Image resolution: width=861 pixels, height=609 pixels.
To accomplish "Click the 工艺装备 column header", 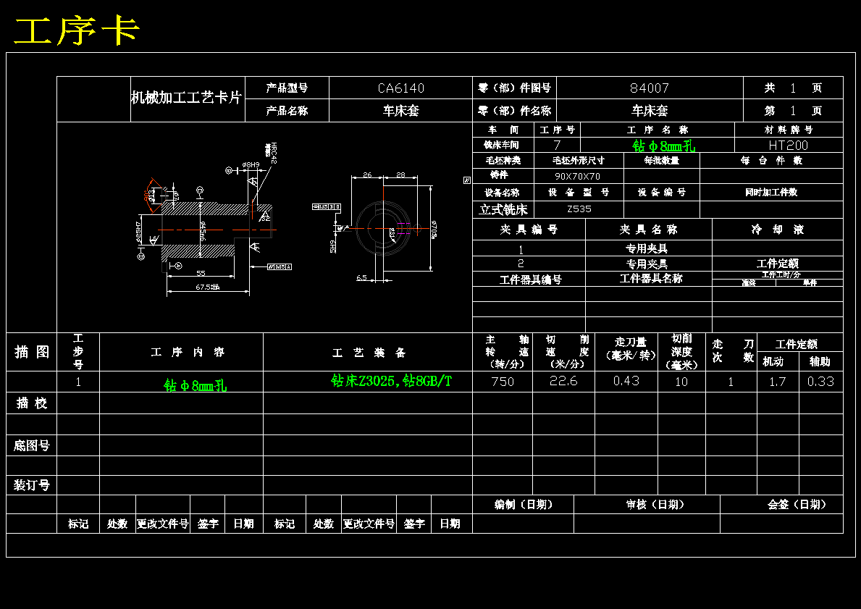I will (369, 353).
